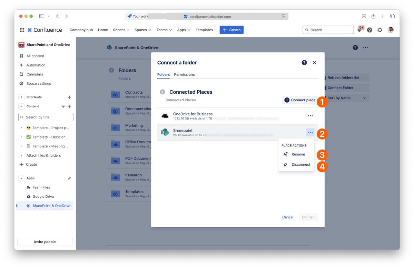Open the Spaces dropdown in top navigation

click(143, 30)
